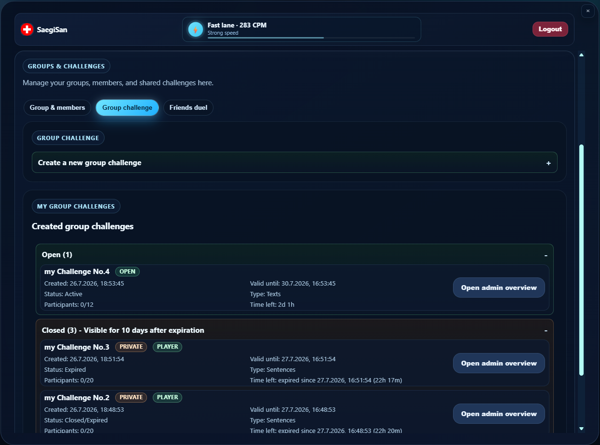The image size is (600, 445).
Task: Expand the Create a new group challenge row
Action: click(294, 163)
